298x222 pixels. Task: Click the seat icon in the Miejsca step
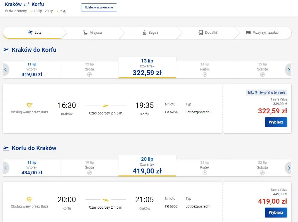pyautogui.click(x=85, y=33)
